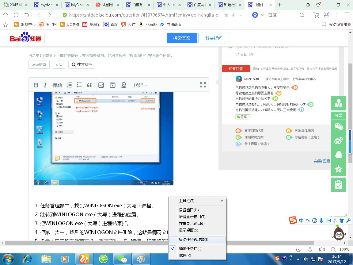Viewport: 353px width, 265px height.
Task: Open browser download manager arrow
Action: point(310,249)
